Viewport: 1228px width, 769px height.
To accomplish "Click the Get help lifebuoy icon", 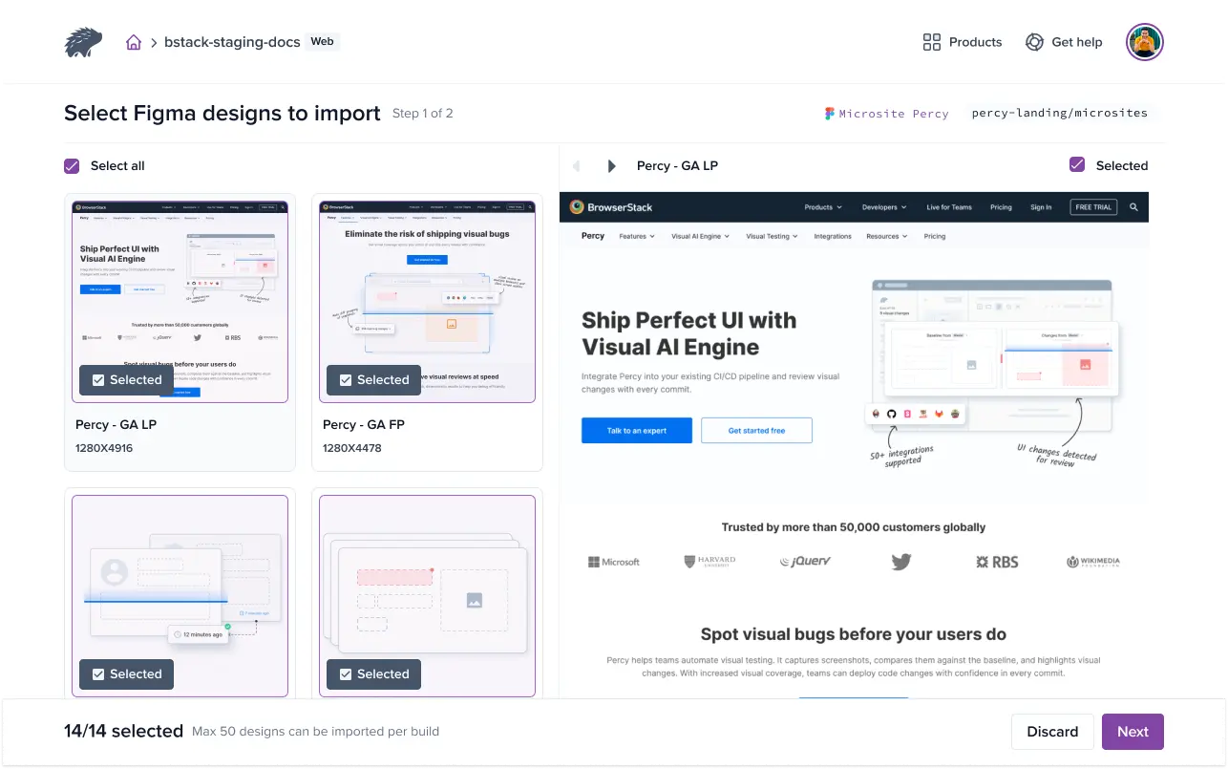I will click(x=1034, y=42).
